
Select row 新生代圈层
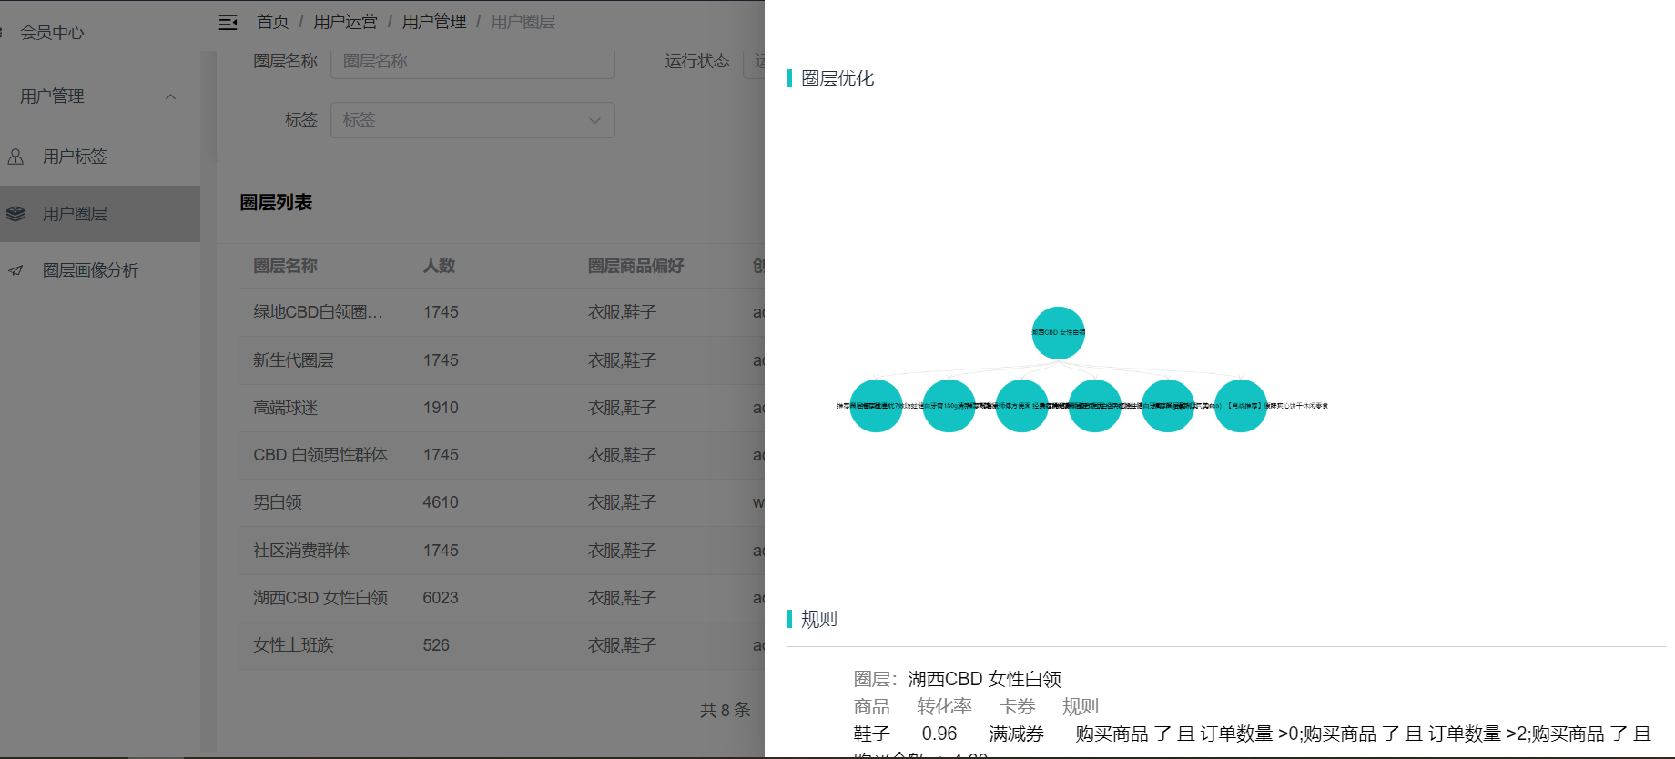(502, 360)
